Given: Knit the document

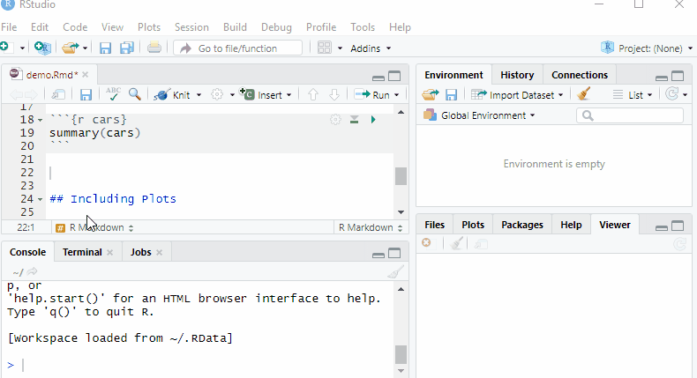Looking at the screenshot, I should tap(172, 94).
